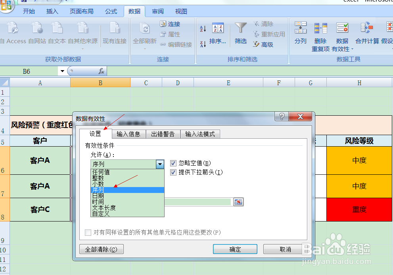Click Consolidate (合并计算)
This screenshot has width=393, height=275.
point(367,33)
